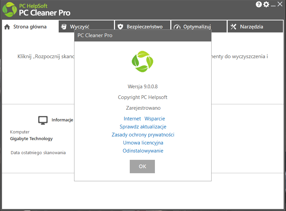Screen dimensions: 286x211
Task: Open Zasady ochrony prywatności link
Action: pyautogui.click(x=143, y=135)
